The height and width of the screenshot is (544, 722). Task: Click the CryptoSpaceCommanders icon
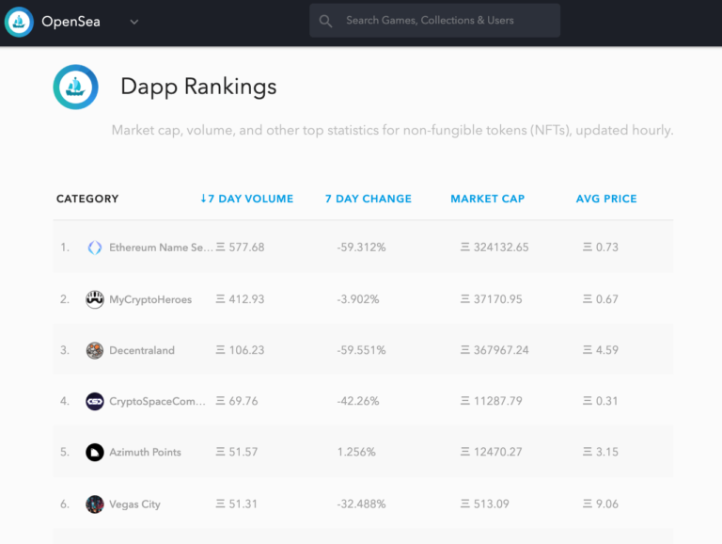click(95, 401)
